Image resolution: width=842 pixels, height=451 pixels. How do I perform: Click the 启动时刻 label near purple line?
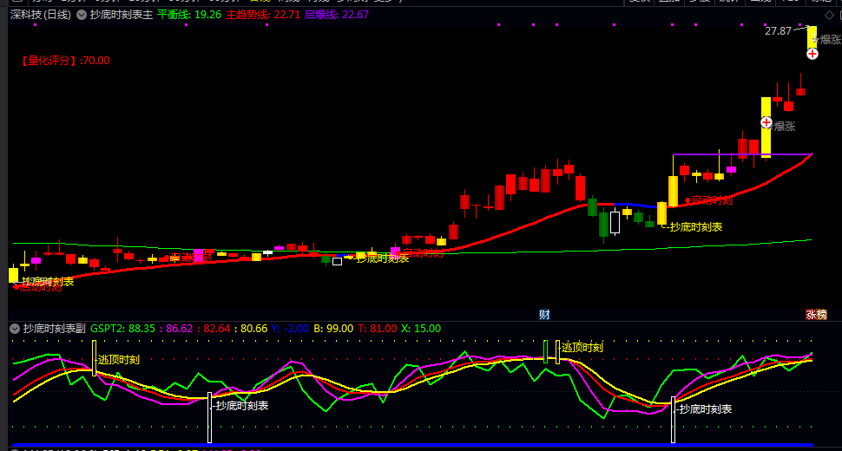click(x=712, y=200)
